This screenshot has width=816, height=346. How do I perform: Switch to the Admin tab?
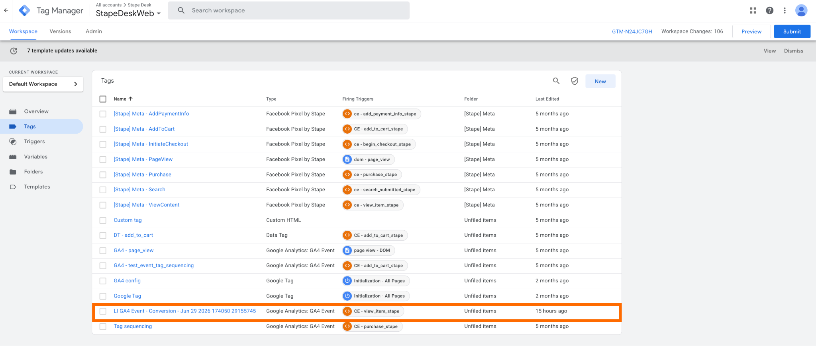94,31
